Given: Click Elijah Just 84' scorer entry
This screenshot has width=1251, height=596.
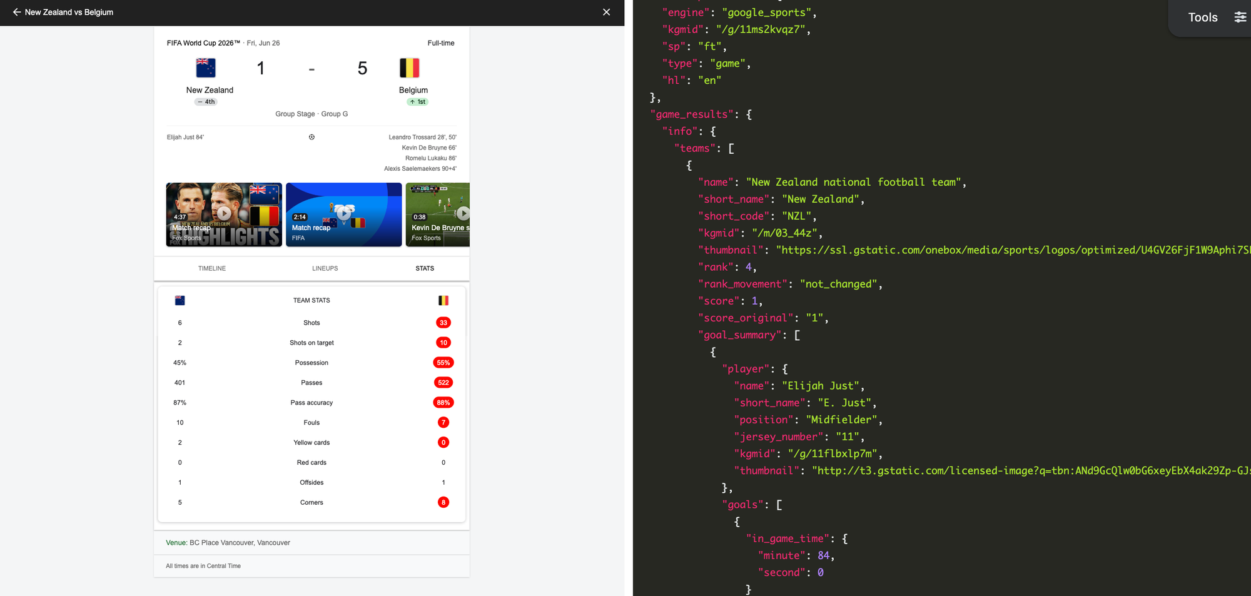Looking at the screenshot, I should point(185,137).
